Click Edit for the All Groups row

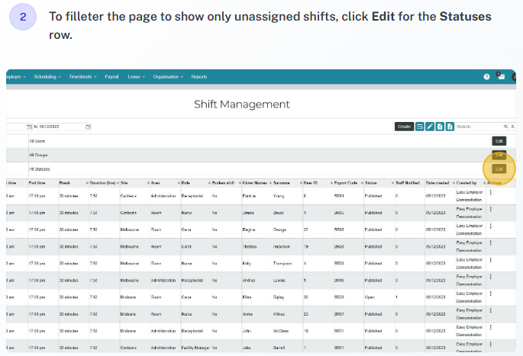pyautogui.click(x=499, y=155)
